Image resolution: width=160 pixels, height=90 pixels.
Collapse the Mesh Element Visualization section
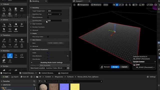point(31,49)
